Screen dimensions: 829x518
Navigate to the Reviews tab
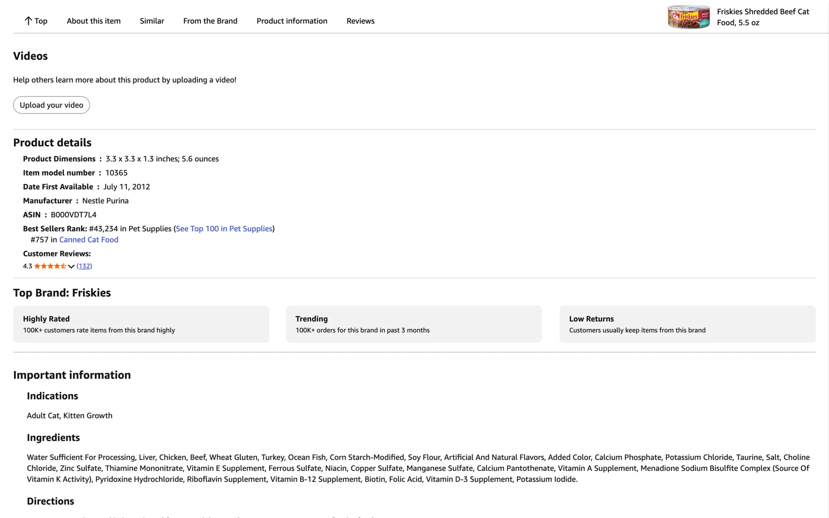point(360,21)
